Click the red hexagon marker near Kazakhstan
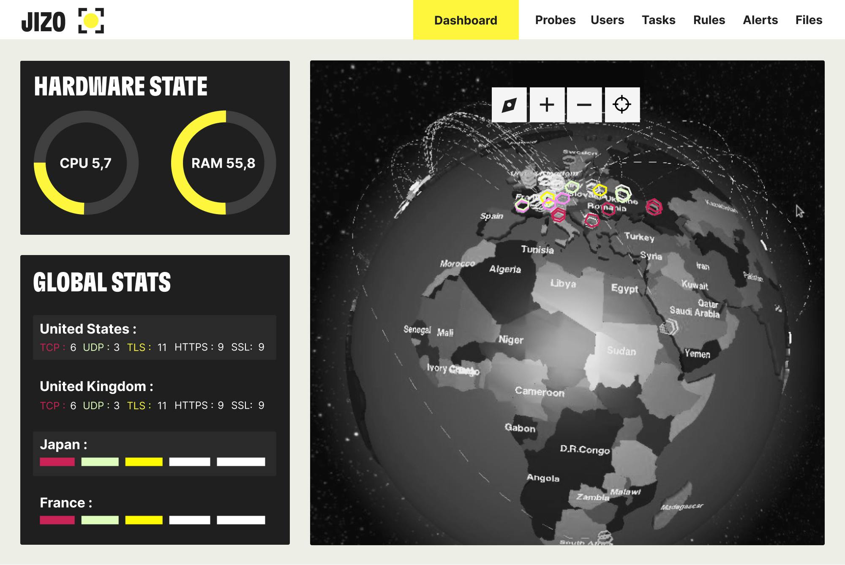This screenshot has height=565, width=845. 654,207
